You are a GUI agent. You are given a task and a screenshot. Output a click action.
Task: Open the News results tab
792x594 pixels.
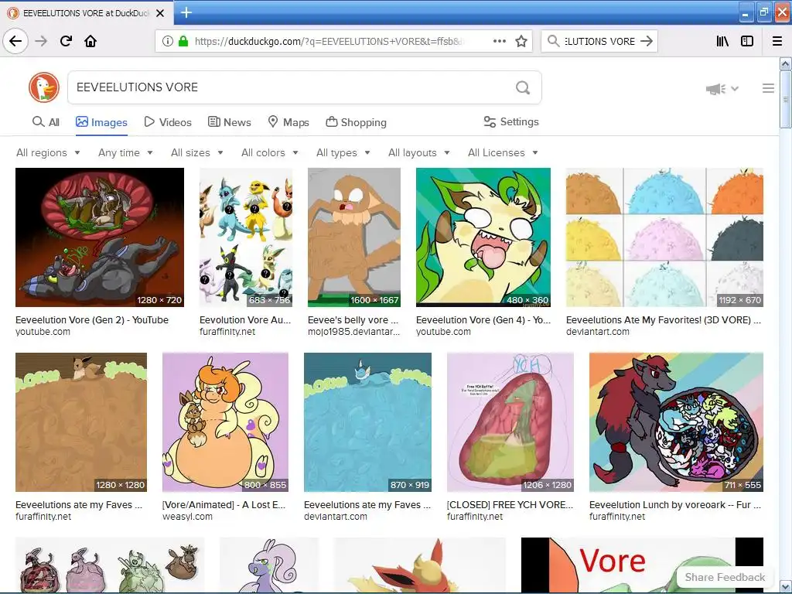click(x=229, y=122)
